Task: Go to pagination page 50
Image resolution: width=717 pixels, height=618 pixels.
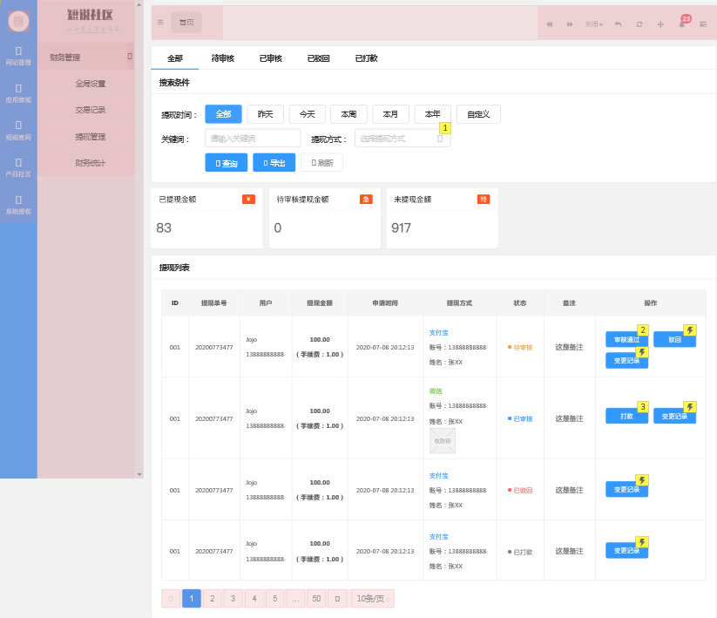Action: (316, 598)
